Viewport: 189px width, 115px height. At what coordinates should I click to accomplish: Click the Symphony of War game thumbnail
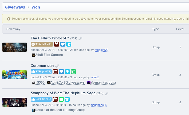point(15,102)
